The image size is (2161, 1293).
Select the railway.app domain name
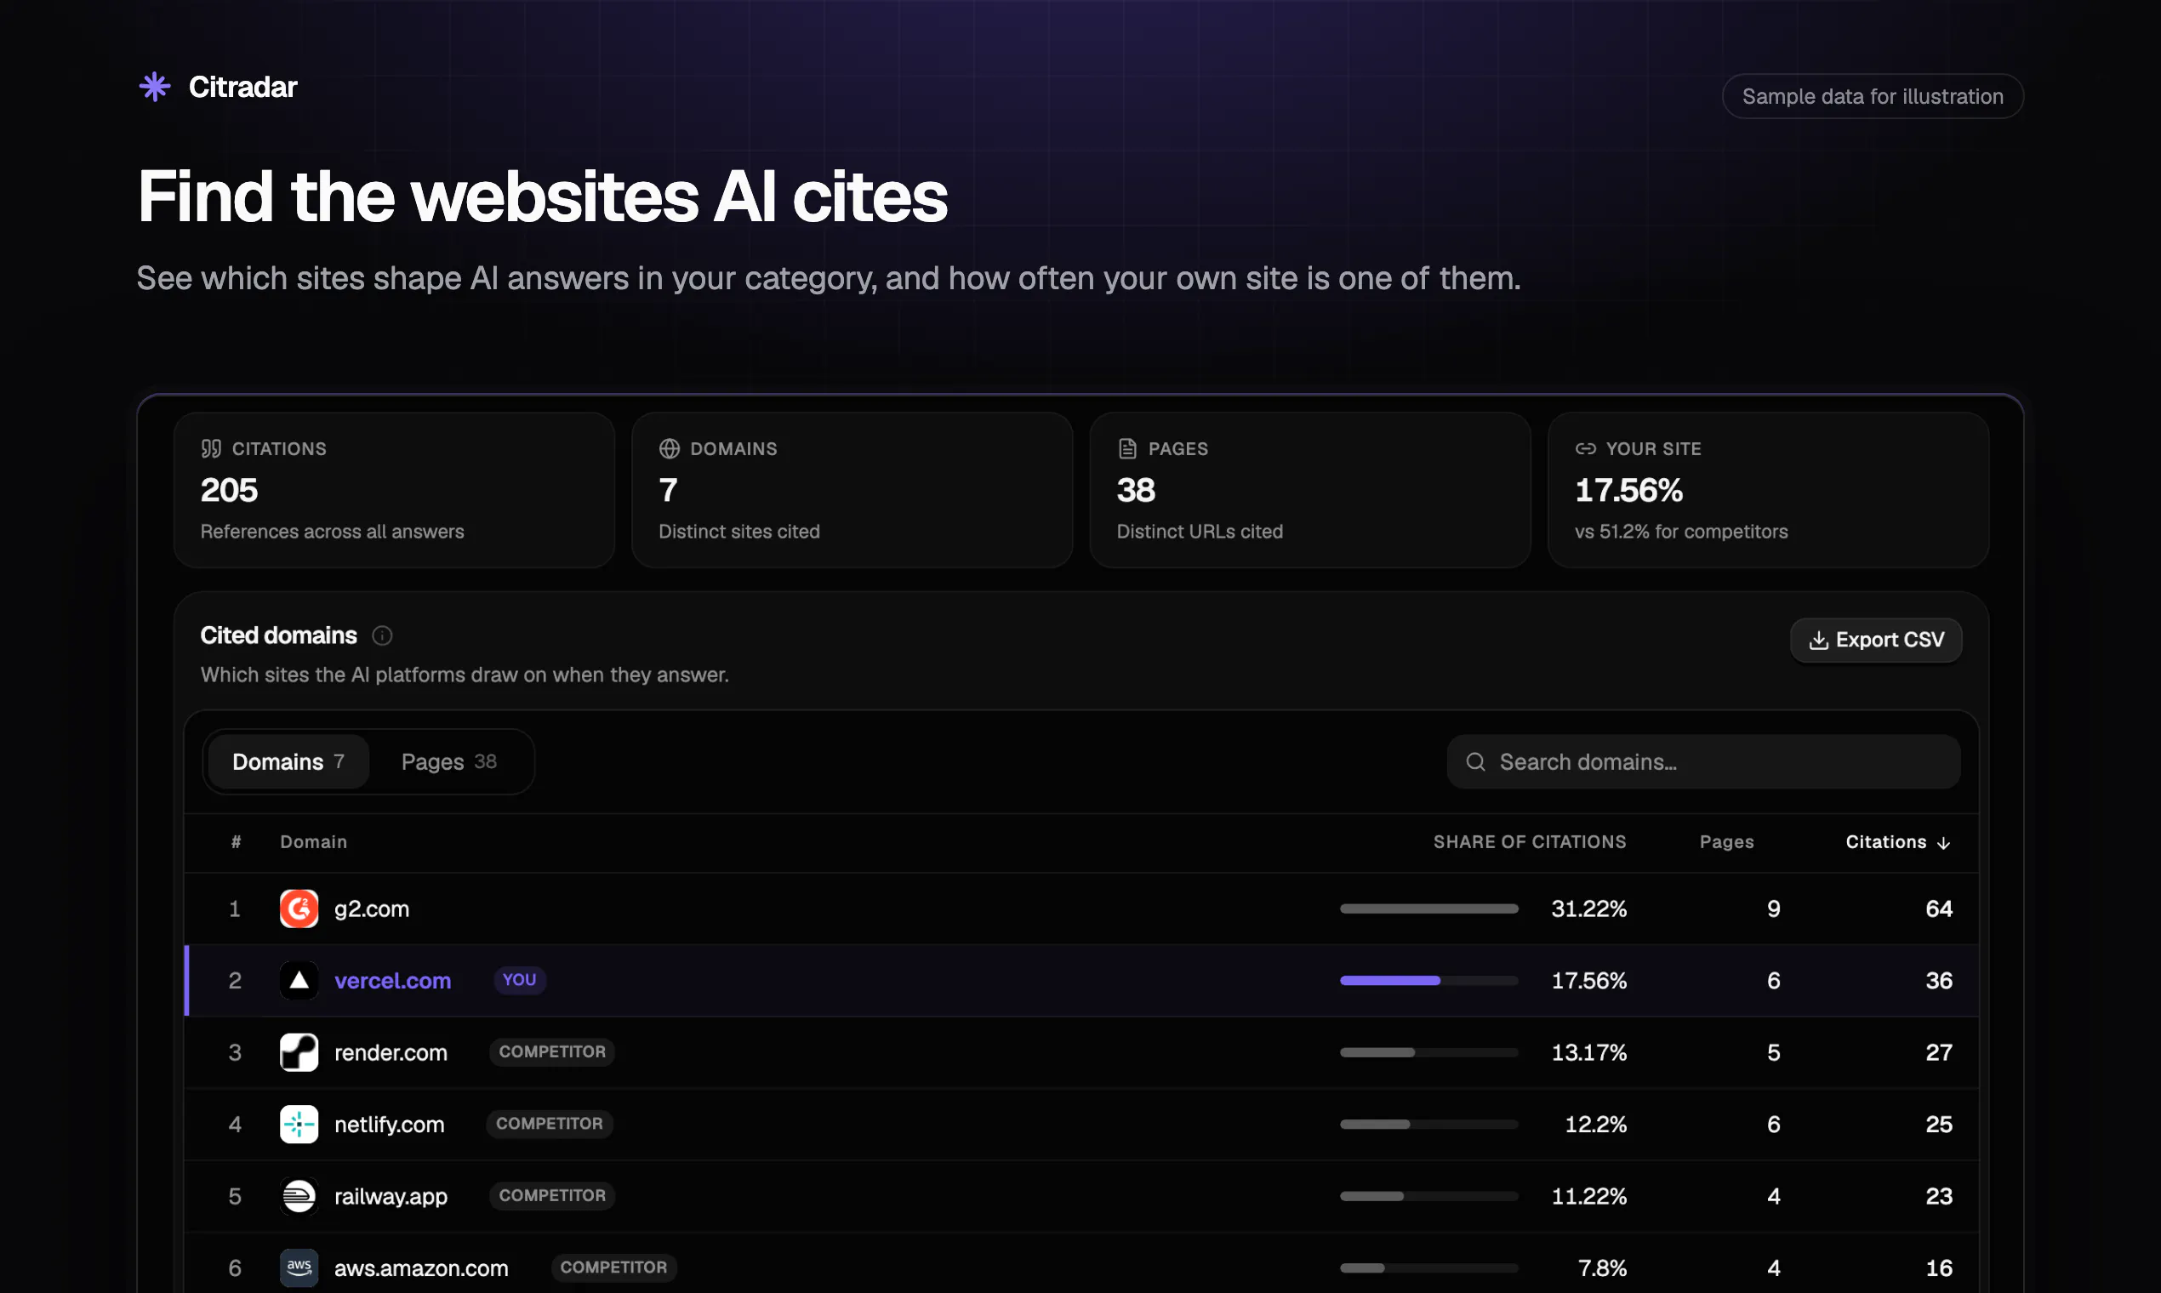[391, 1196]
